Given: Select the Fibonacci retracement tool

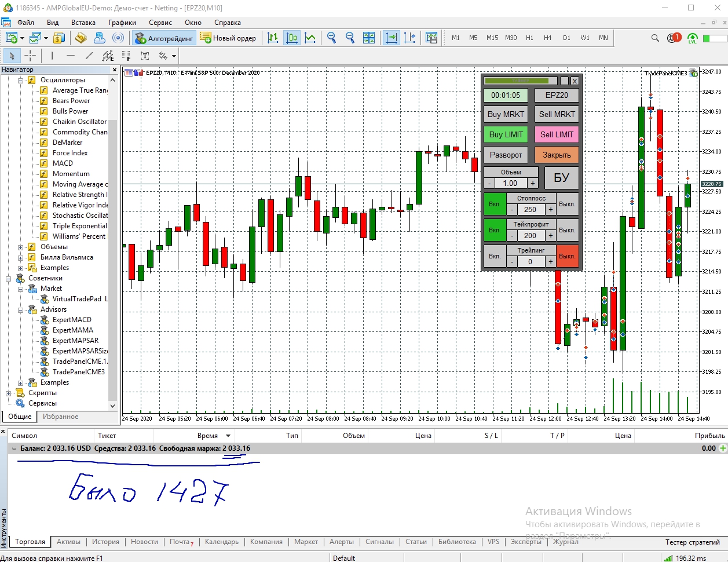Looking at the screenshot, I should coord(126,56).
